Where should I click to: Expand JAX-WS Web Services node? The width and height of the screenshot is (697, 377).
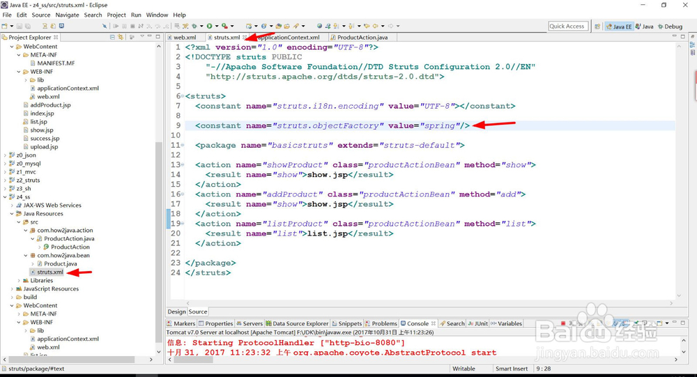tap(12, 206)
